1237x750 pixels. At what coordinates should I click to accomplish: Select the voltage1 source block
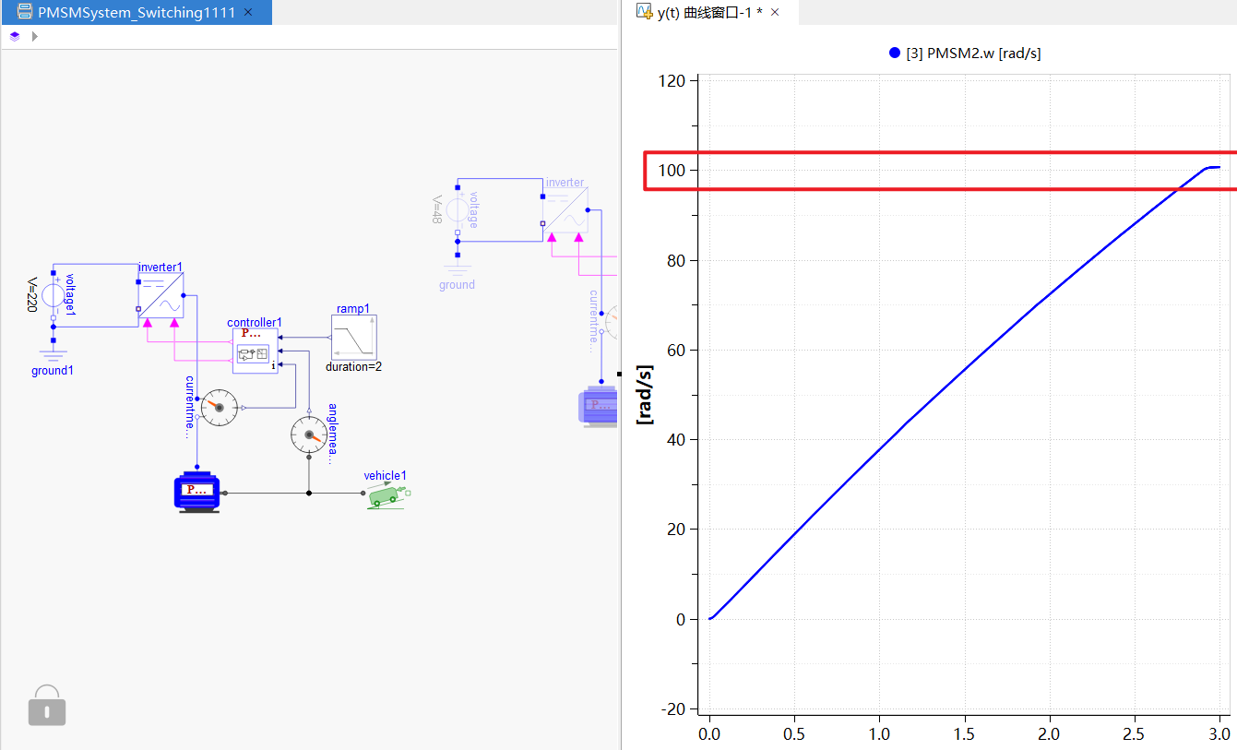[54, 295]
